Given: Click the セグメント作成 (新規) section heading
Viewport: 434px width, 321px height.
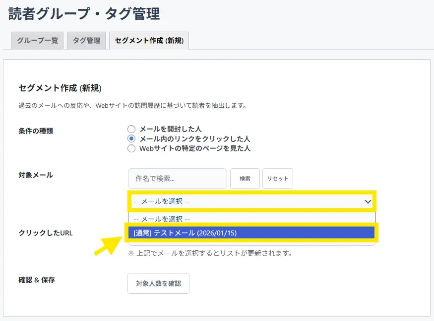Looking at the screenshot, I should (60, 88).
